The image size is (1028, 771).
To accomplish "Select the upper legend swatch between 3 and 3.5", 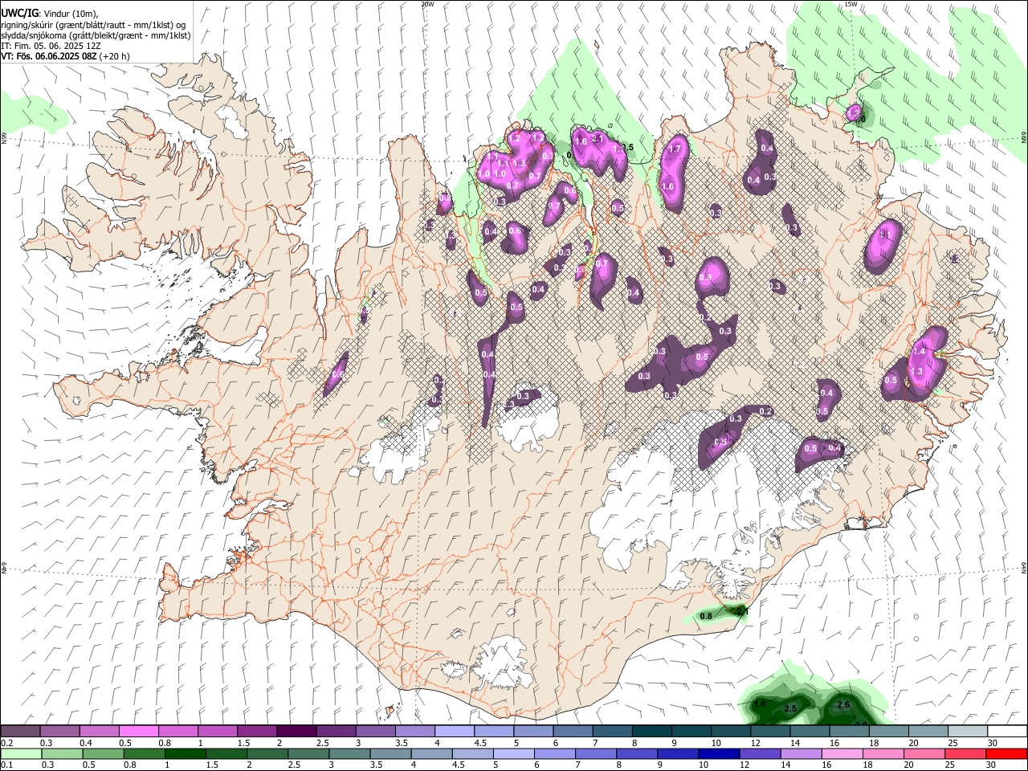I will pos(374,732).
